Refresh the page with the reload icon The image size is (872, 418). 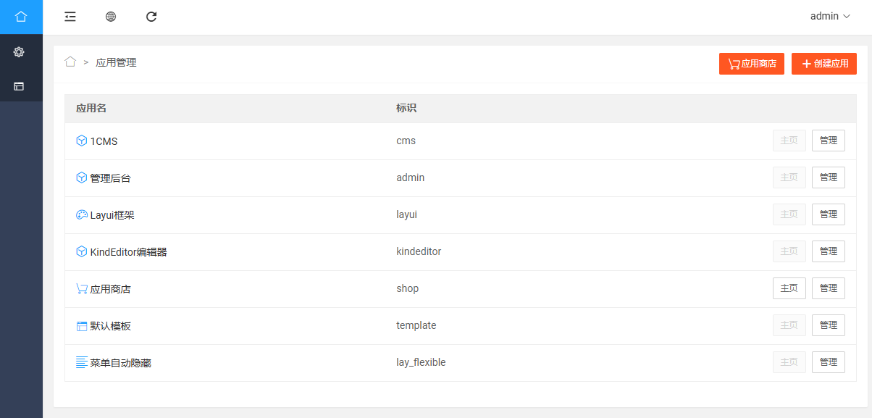pyautogui.click(x=151, y=17)
